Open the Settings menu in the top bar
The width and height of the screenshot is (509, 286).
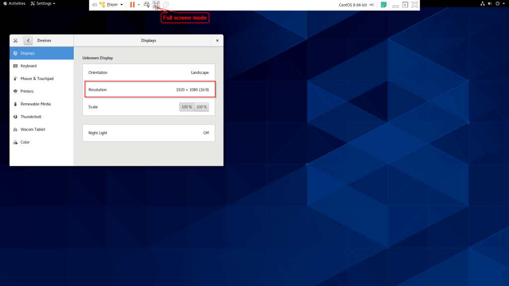point(42,3)
